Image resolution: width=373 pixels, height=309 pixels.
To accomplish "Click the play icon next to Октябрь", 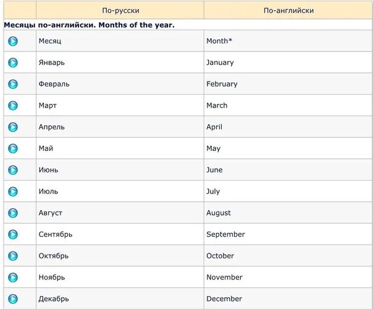I will click(x=13, y=256).
